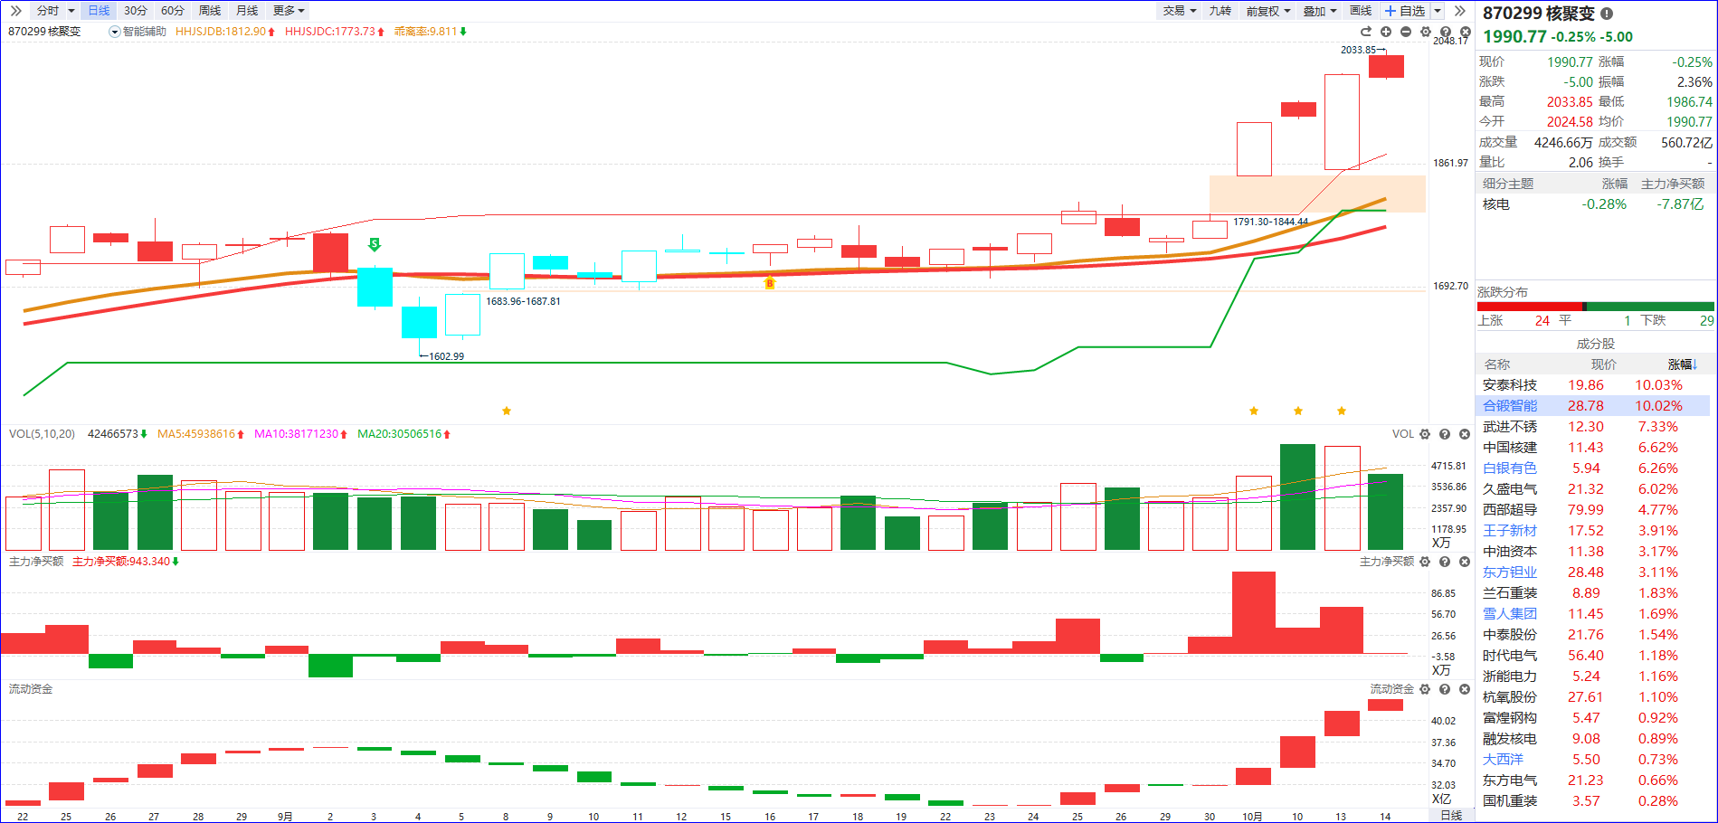Viewport: 1718px width, 823px height.
Task: Open the 大西洋 constituent stock
Action: [x=1504, y=760]
